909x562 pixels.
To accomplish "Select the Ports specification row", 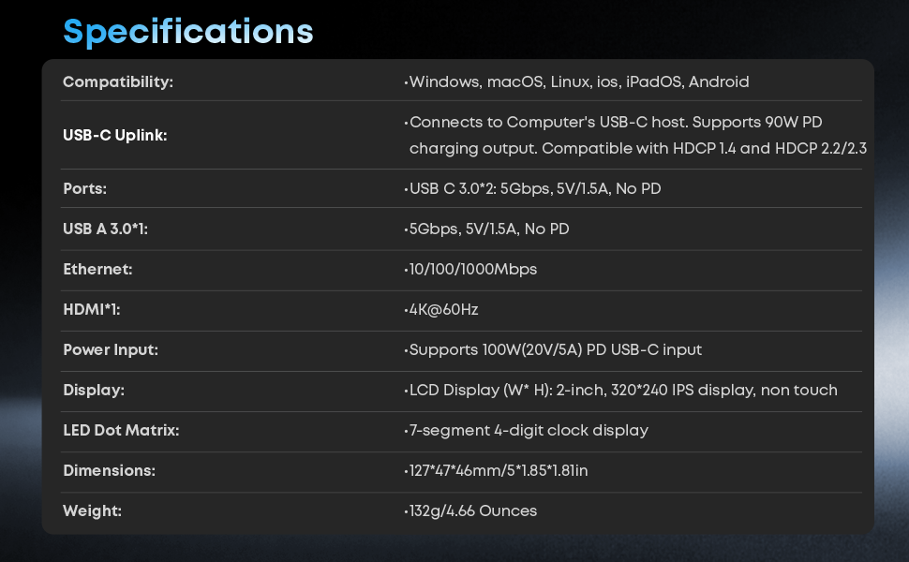I will [x=84, y=188].
